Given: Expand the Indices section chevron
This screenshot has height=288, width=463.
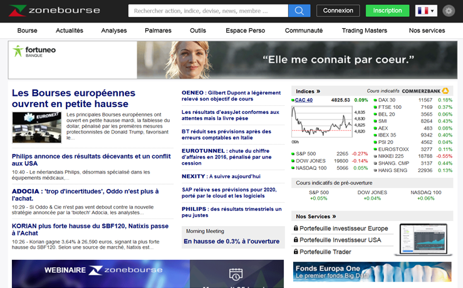Looking at the screenshot, I should tap(318, 91).
